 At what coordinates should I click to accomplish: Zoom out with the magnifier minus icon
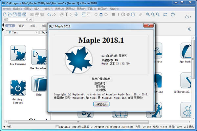click(x=153, y=14)
